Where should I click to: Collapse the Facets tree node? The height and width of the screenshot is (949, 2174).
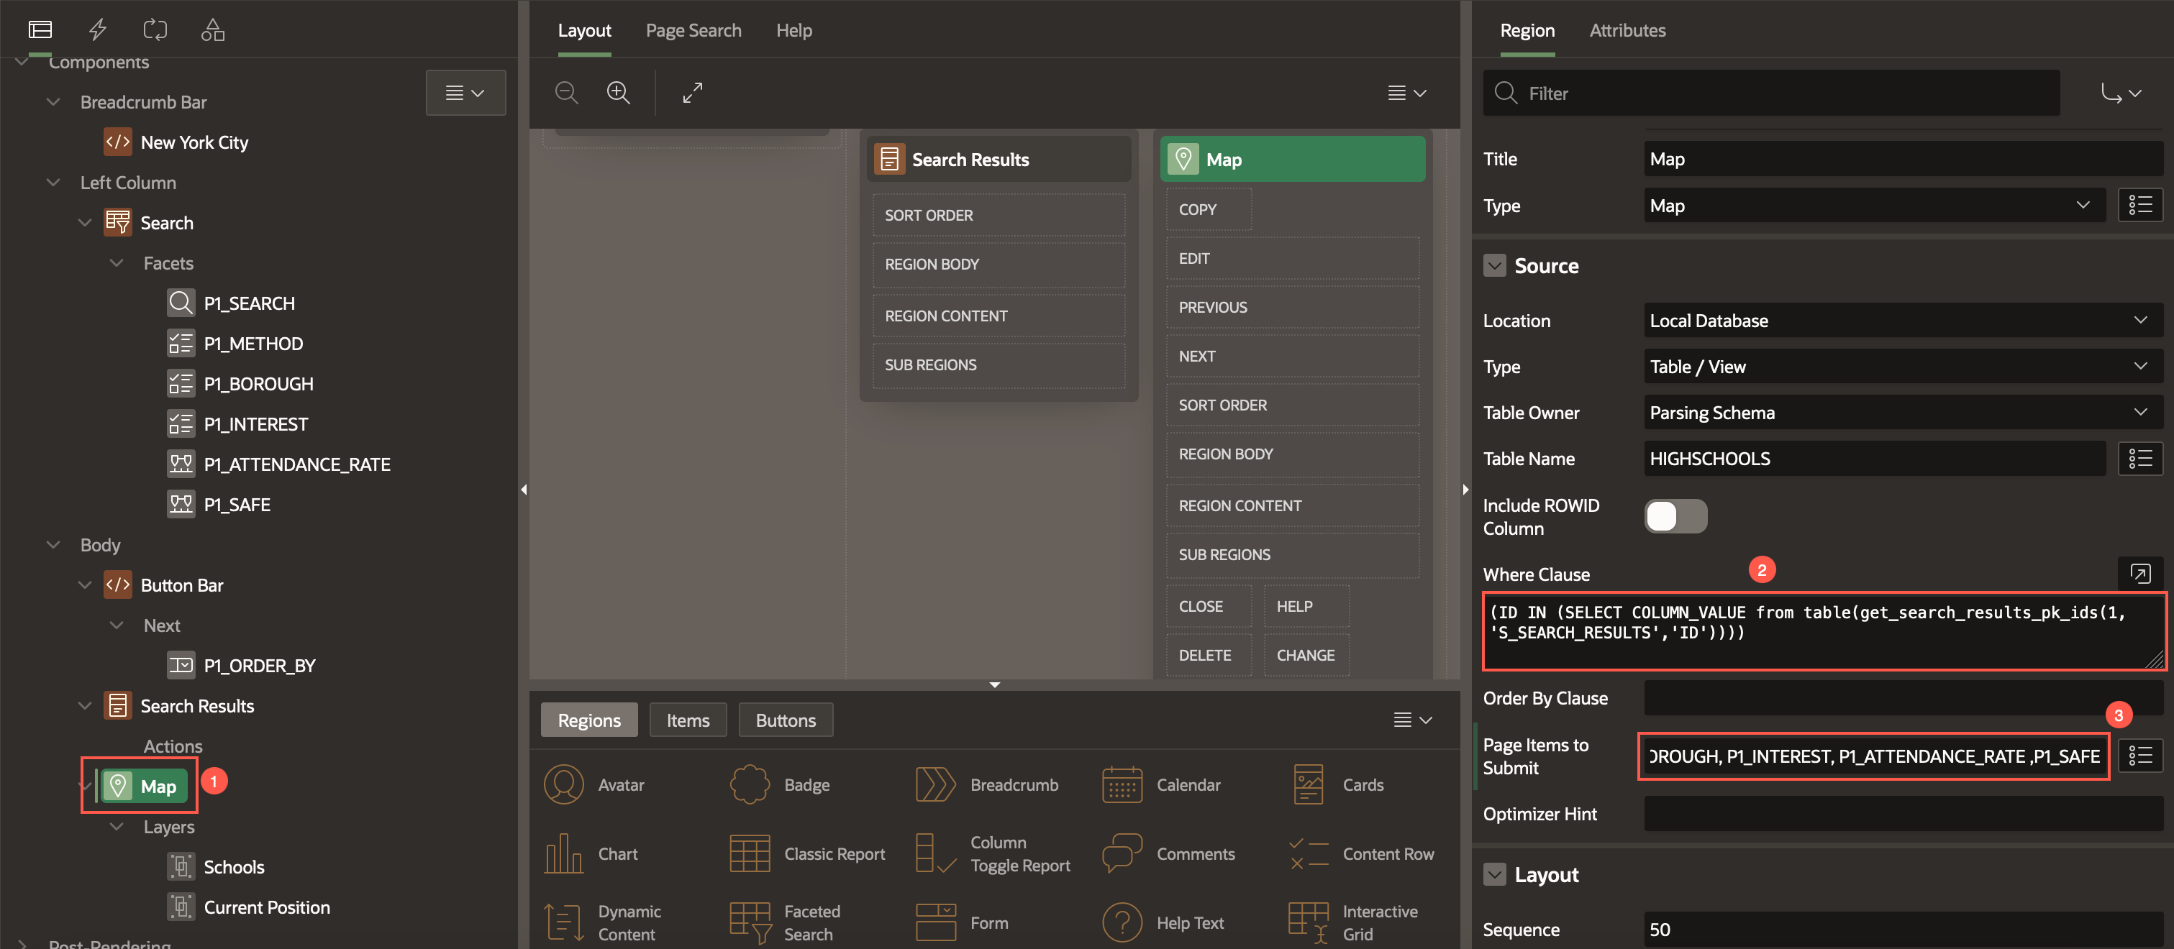point(117,263)
